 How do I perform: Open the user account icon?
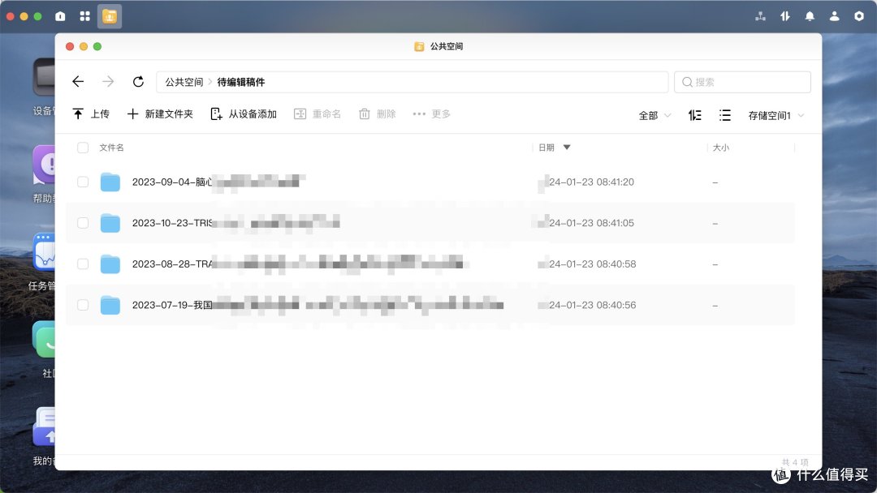pos(835,16)
